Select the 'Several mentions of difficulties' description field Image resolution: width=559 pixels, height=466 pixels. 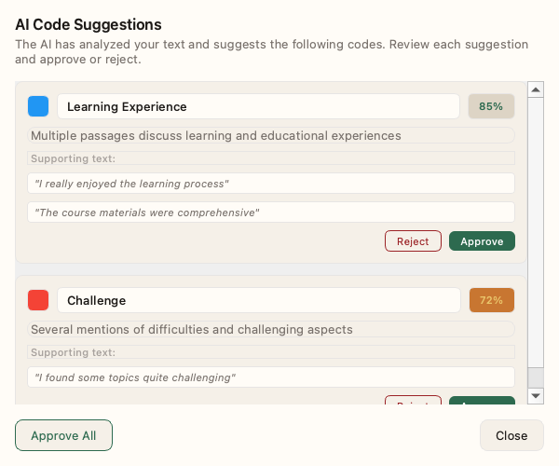coord(271,329)
